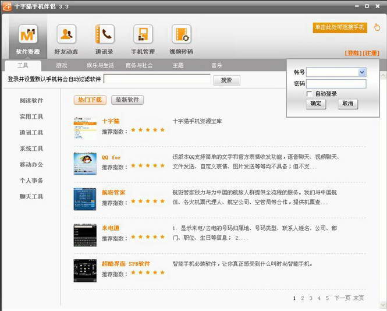387x311 pixels.
Task: Open the 通讯录 contacts icon
Action: (104, 34)
